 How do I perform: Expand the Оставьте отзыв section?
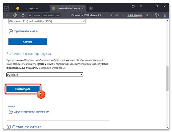click(x=24, y=127)
